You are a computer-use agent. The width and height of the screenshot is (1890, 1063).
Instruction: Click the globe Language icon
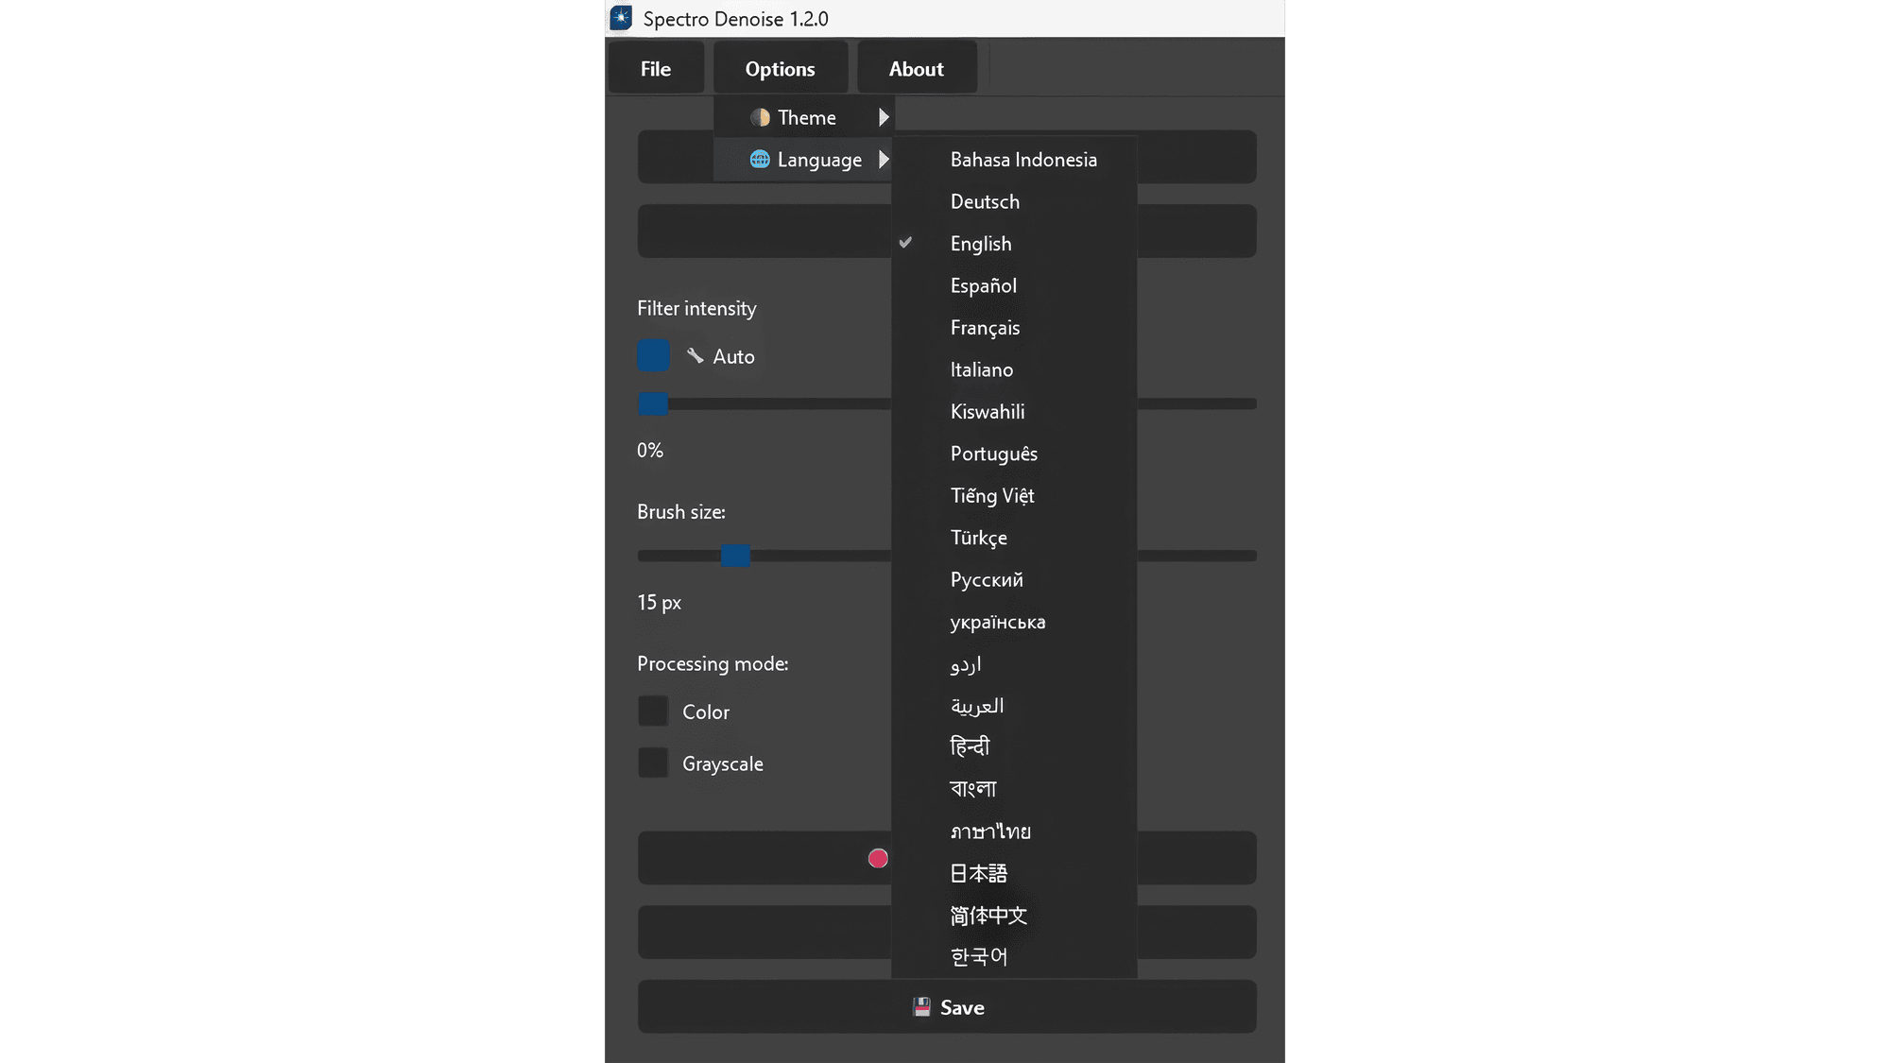coord(760,160)
